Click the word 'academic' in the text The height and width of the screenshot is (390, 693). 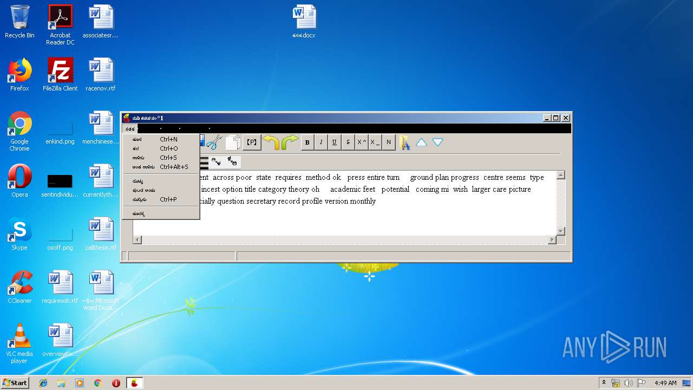tap(345, 189)
